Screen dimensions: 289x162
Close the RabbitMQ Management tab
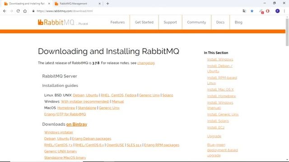(99, 4)
